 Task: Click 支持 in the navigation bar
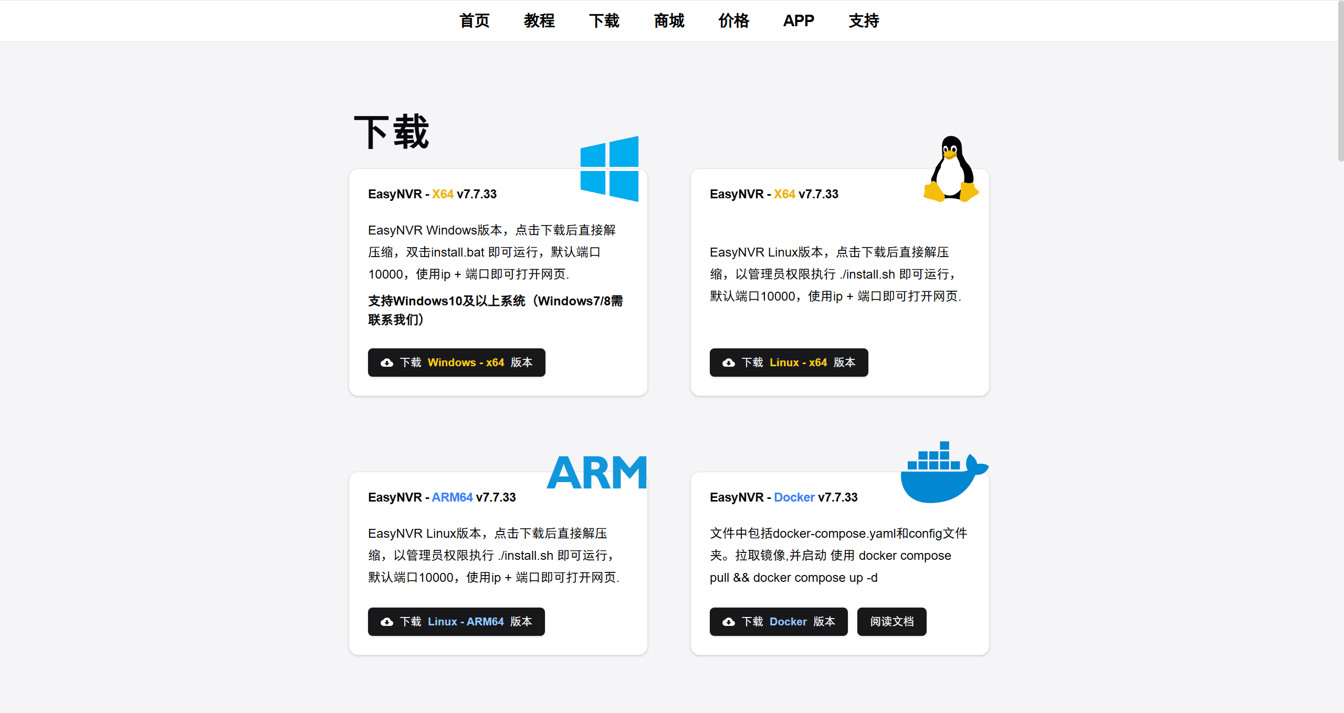click(x=864, y=21)
